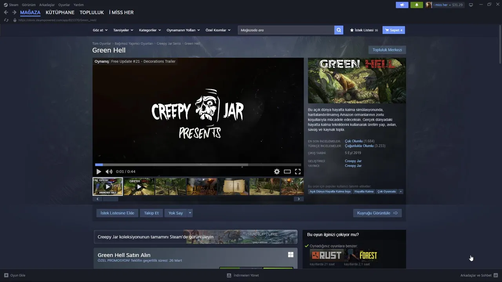Click Creepy Jar Serisi breadcrumb
Screen dimensions: 502x282
pos(169,43)
